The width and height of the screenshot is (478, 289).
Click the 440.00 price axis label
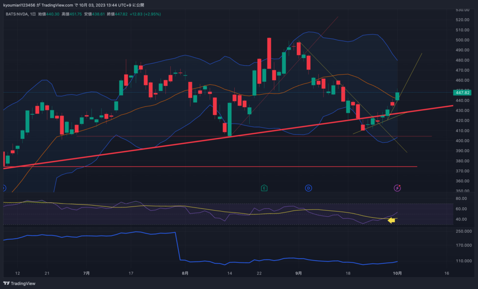click(x=463, y=101)
